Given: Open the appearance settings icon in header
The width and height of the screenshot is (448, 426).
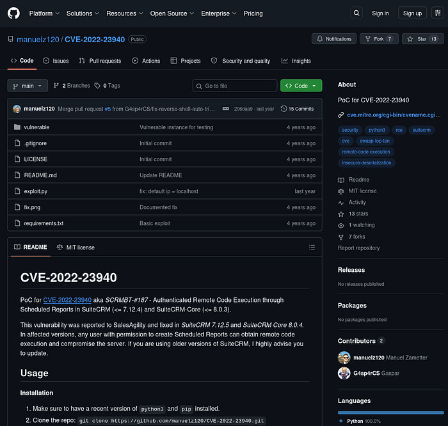Looking at the screenshot, I should [437, 13].
